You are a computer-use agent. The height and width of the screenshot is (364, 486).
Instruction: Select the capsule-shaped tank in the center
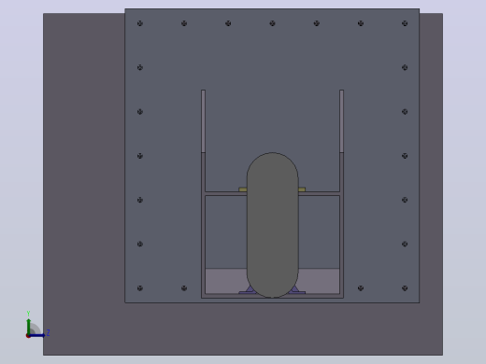click(273, 225)
